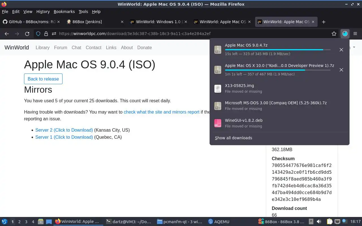Click the Mac OS X 10.0 download progress bar

[278, 70]
